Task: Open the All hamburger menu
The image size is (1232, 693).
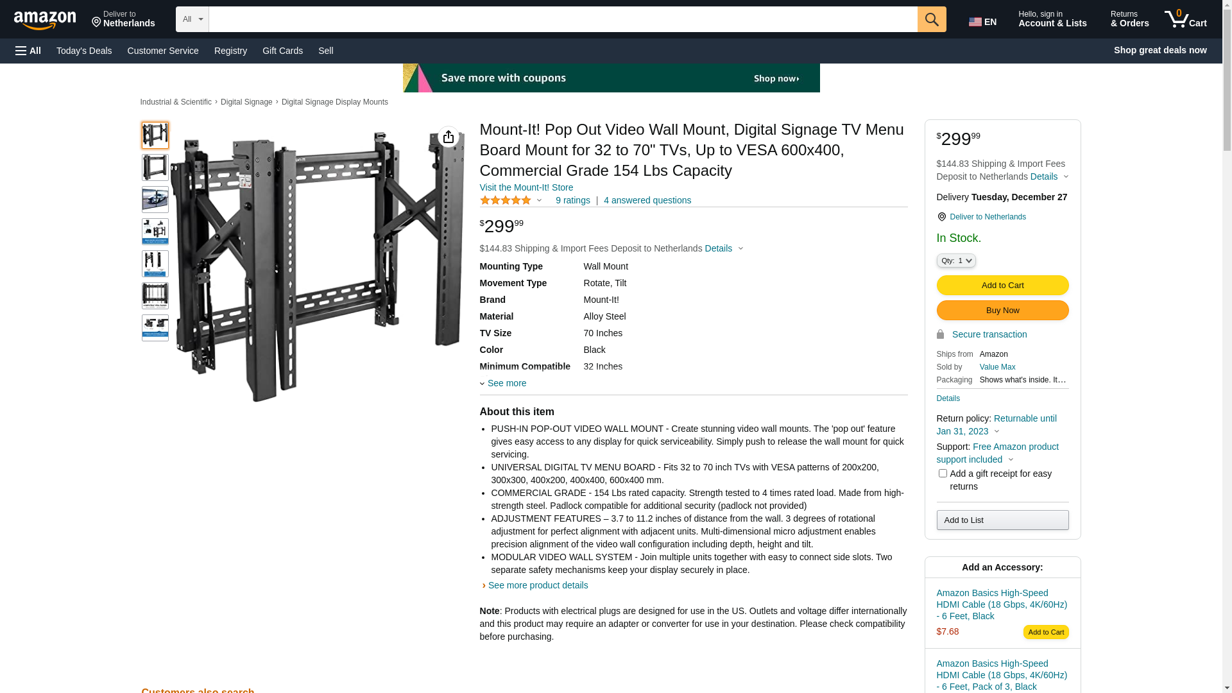Action: click(28, 51)
